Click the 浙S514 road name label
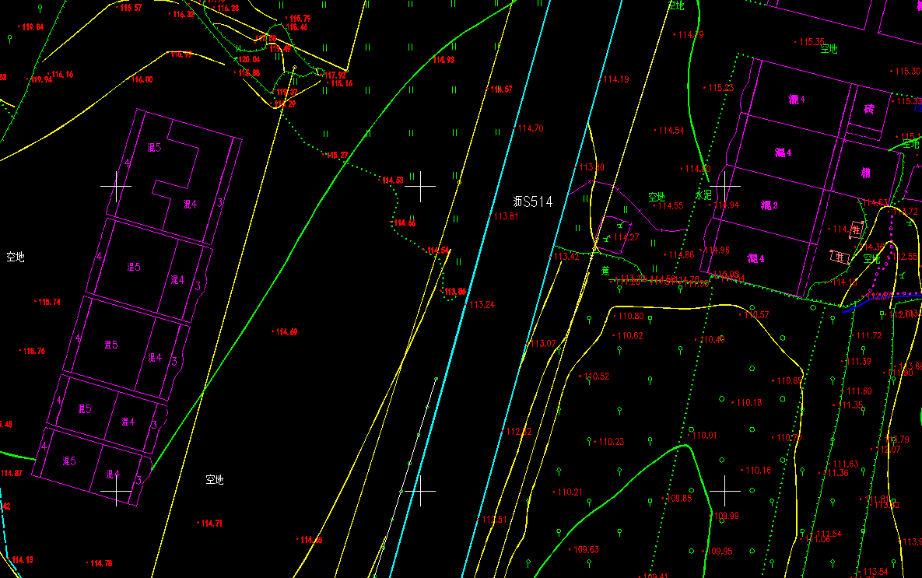This screenshot has width=922, height=578. coord(533,202)
